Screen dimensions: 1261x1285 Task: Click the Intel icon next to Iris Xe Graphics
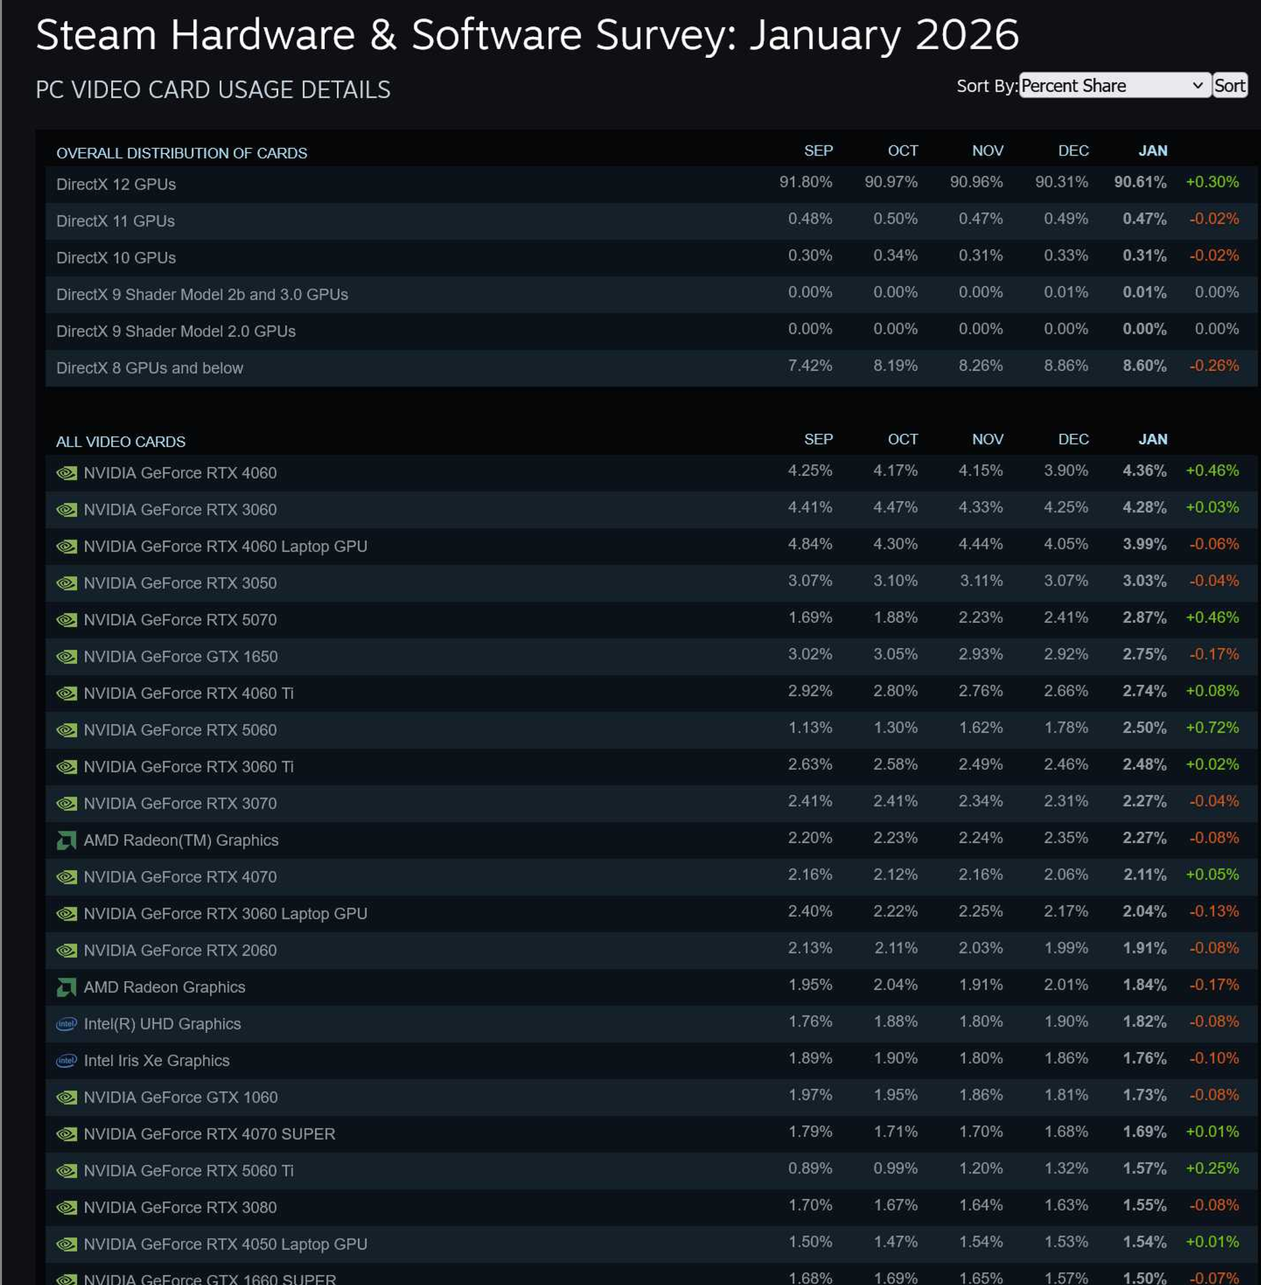(x=67, y=1061)
